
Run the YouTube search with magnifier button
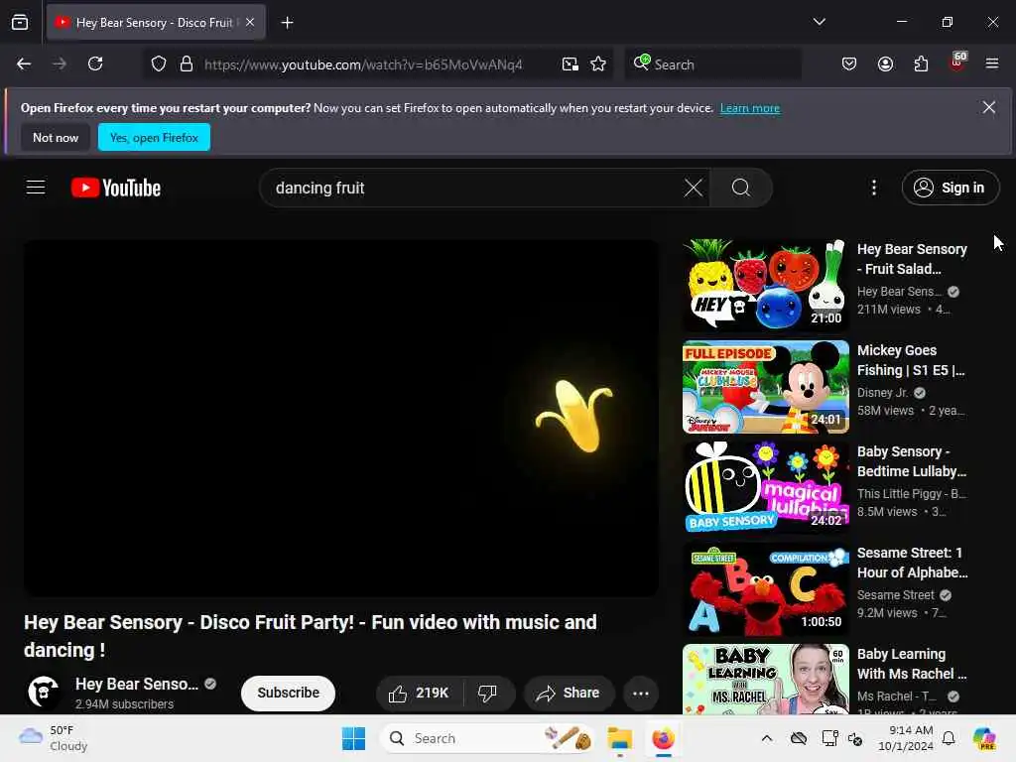coord(741,188)
